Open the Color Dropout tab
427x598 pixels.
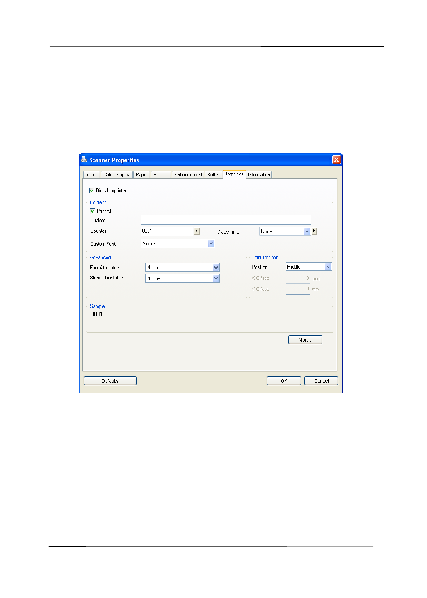click(117, 175)
